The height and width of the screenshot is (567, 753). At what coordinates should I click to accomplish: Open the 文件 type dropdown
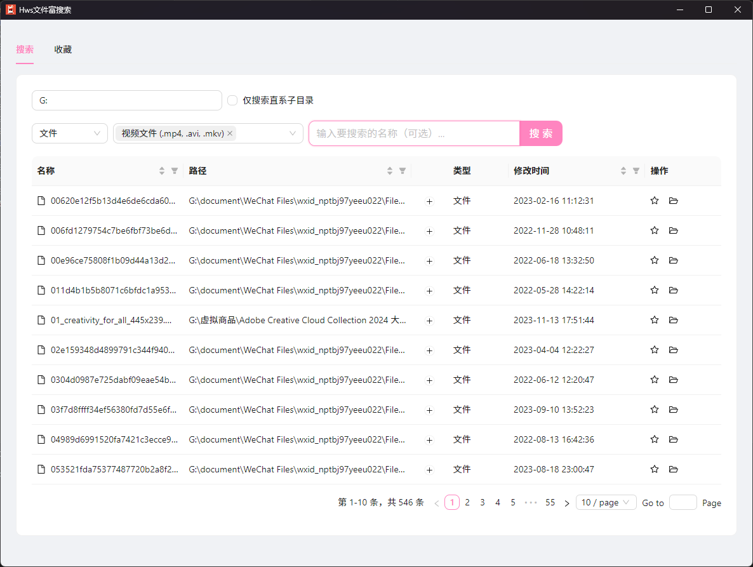(70, 133)
